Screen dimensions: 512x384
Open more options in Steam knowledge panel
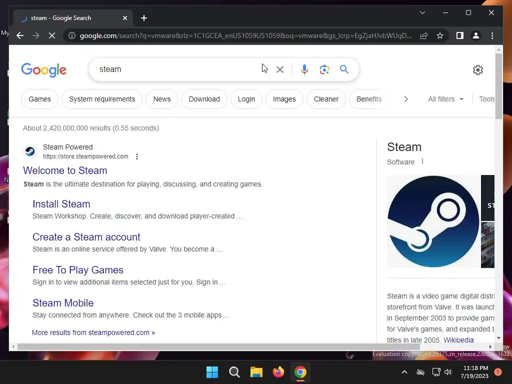tap(422, 161)
